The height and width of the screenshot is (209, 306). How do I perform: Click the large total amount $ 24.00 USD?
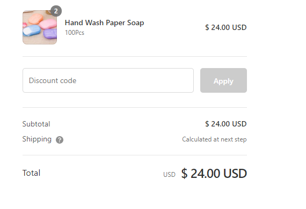pos(214,173)
